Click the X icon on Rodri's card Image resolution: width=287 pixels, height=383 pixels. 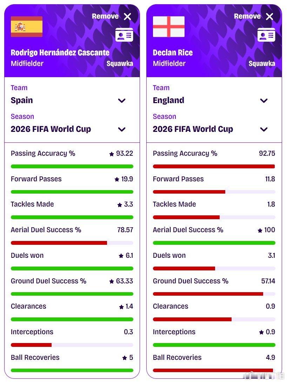pyautogui.click(x=127, y=16)
